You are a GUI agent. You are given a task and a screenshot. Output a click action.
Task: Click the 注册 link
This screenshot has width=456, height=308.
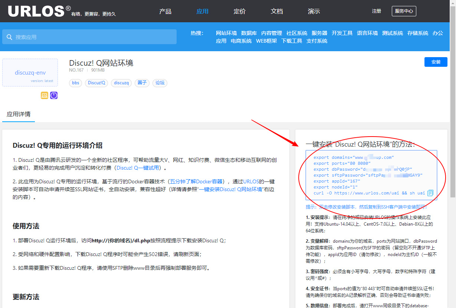(x=377, y=11)
